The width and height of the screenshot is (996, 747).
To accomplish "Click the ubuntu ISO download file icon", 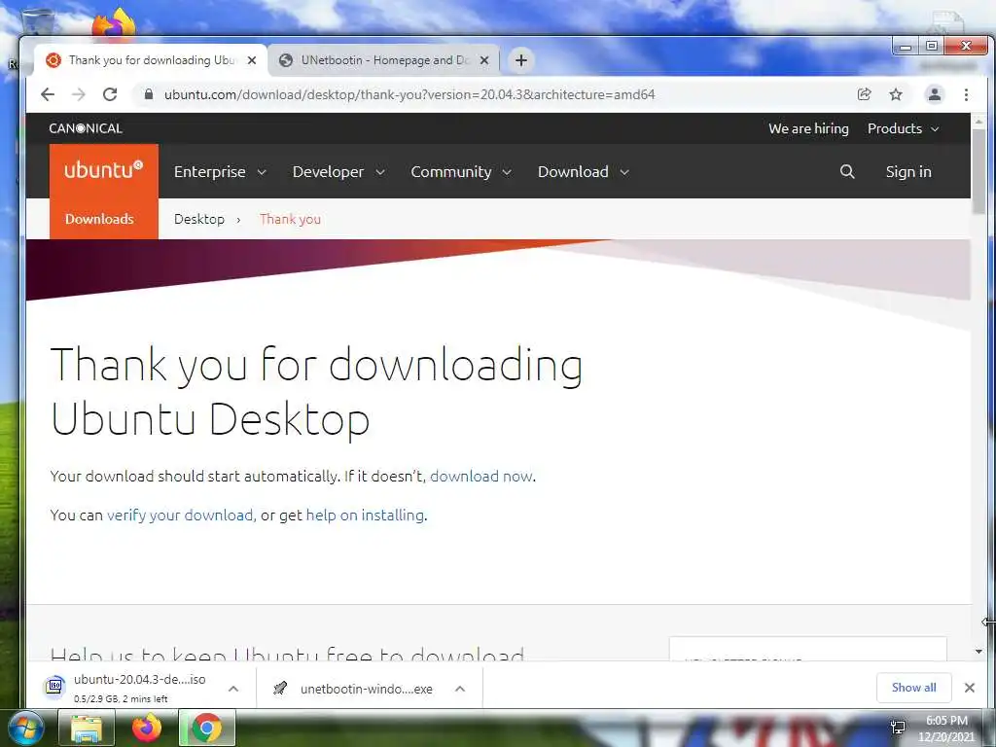I will [x=55, y=687].
